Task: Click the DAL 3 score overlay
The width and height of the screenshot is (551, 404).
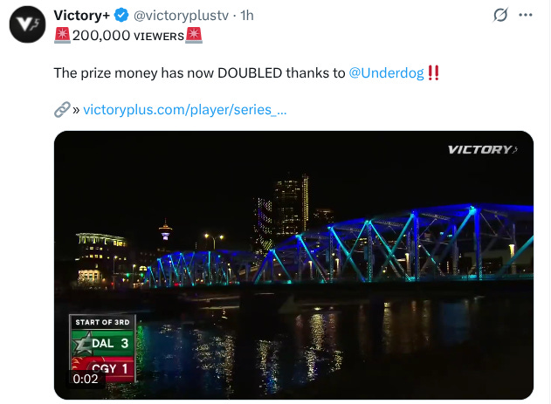Action: [103, 343]
